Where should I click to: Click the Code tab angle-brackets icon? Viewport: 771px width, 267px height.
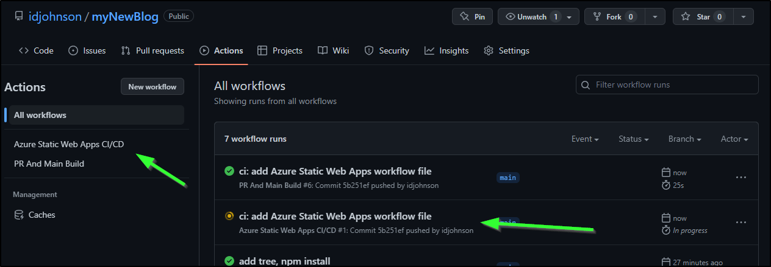24,50
